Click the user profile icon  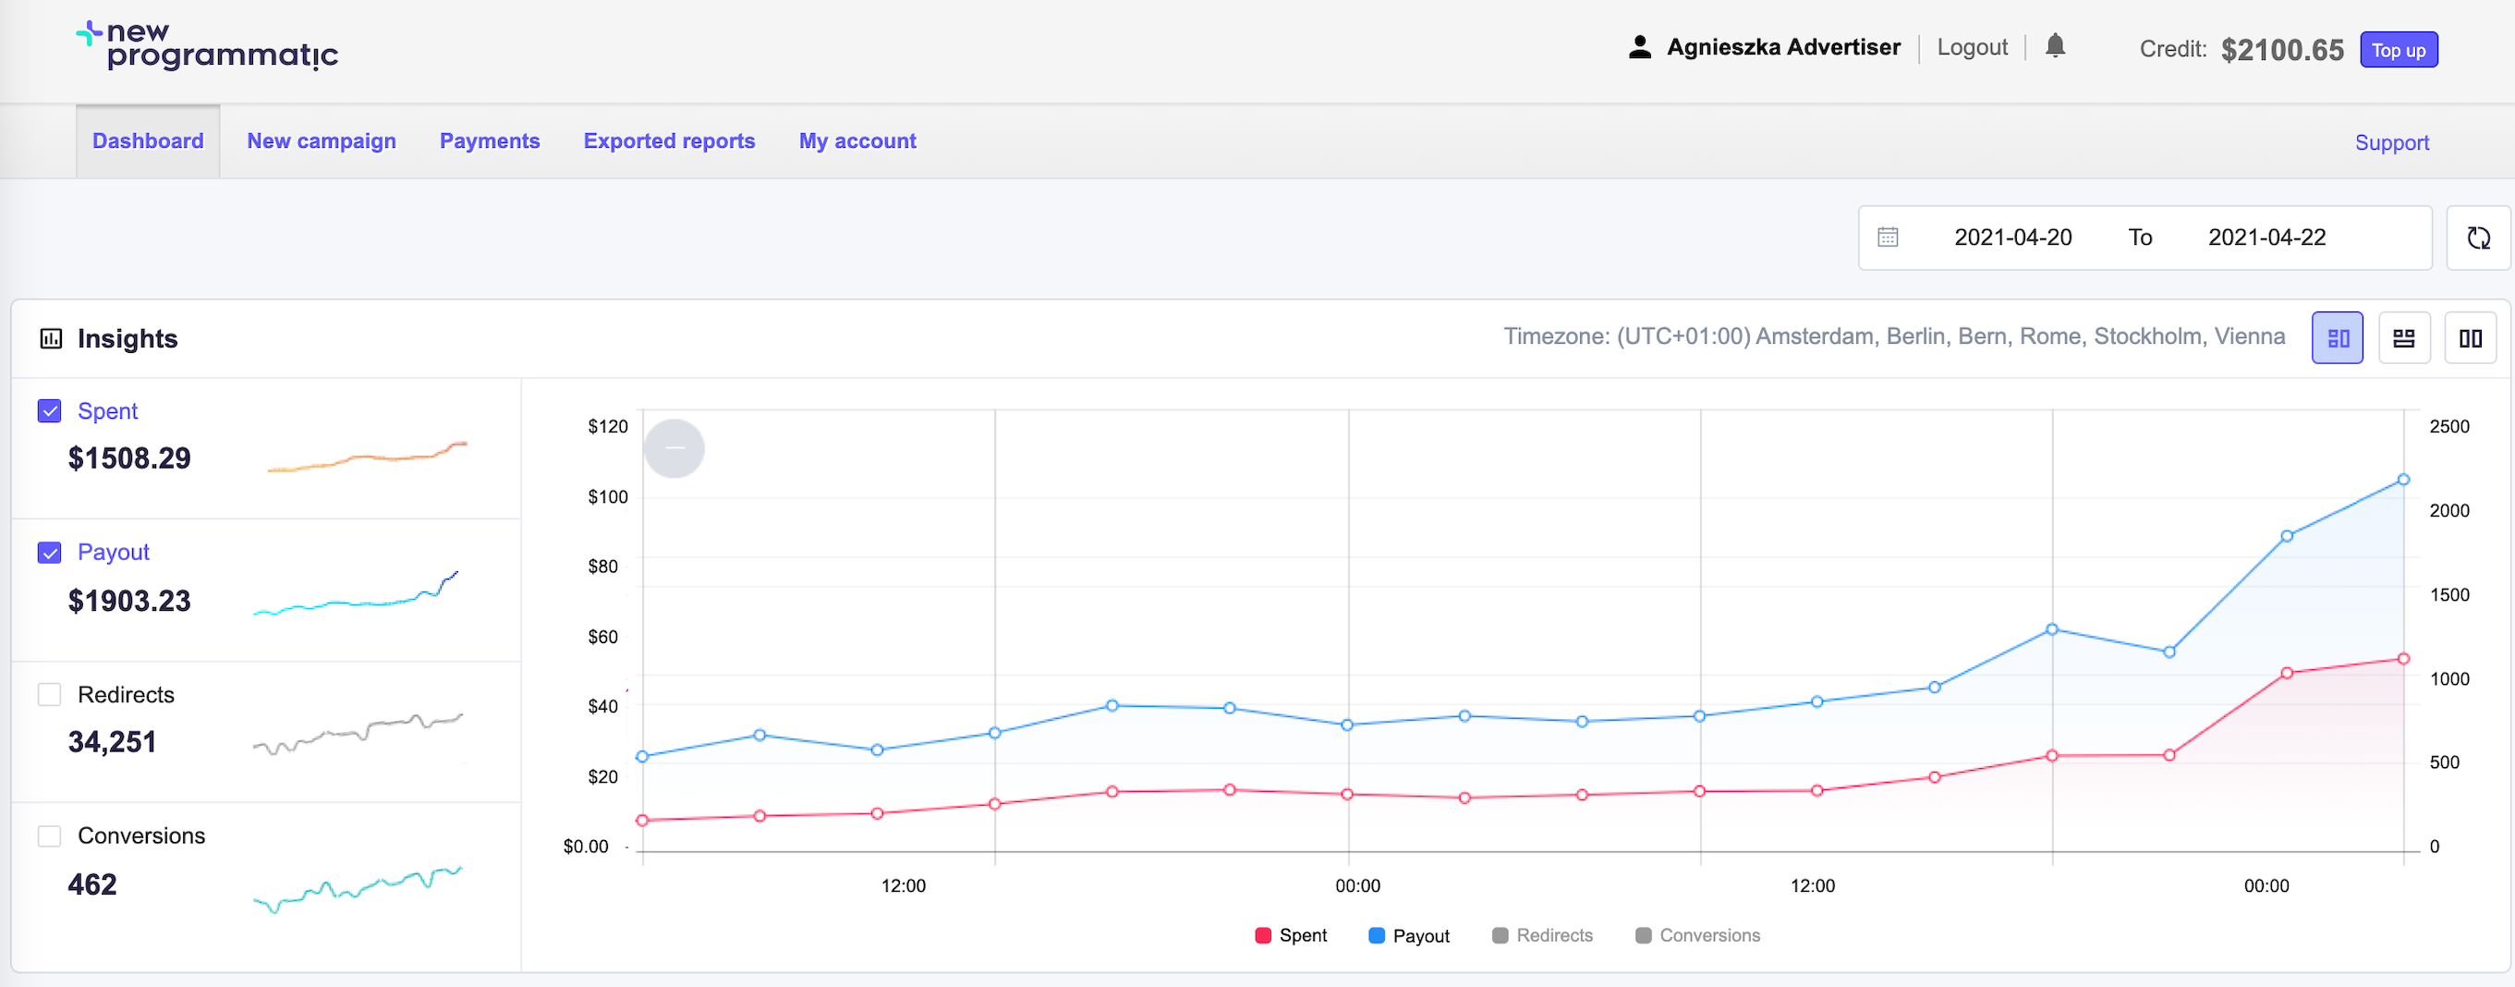click(x=1640, y=47)
